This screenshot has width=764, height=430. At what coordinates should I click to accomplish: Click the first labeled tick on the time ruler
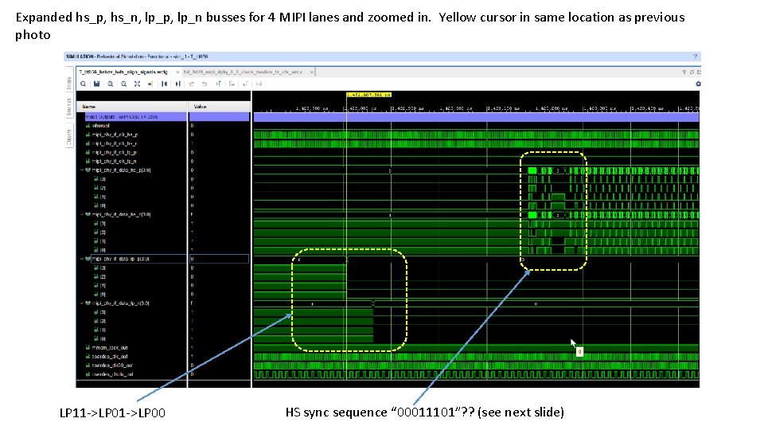(312, 108)
